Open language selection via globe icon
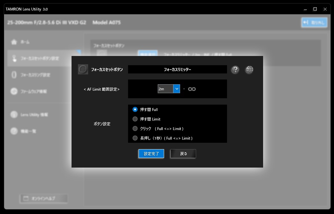This screenshot has height=214, width=334. click(x=249, y=70)
